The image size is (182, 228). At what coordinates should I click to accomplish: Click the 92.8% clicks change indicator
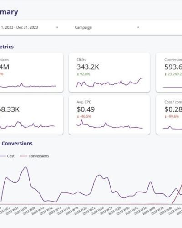click(84, 74)
